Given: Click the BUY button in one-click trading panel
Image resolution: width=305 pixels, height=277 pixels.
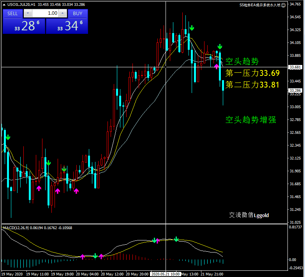Looking at the screenshot, I should point(78,14).
